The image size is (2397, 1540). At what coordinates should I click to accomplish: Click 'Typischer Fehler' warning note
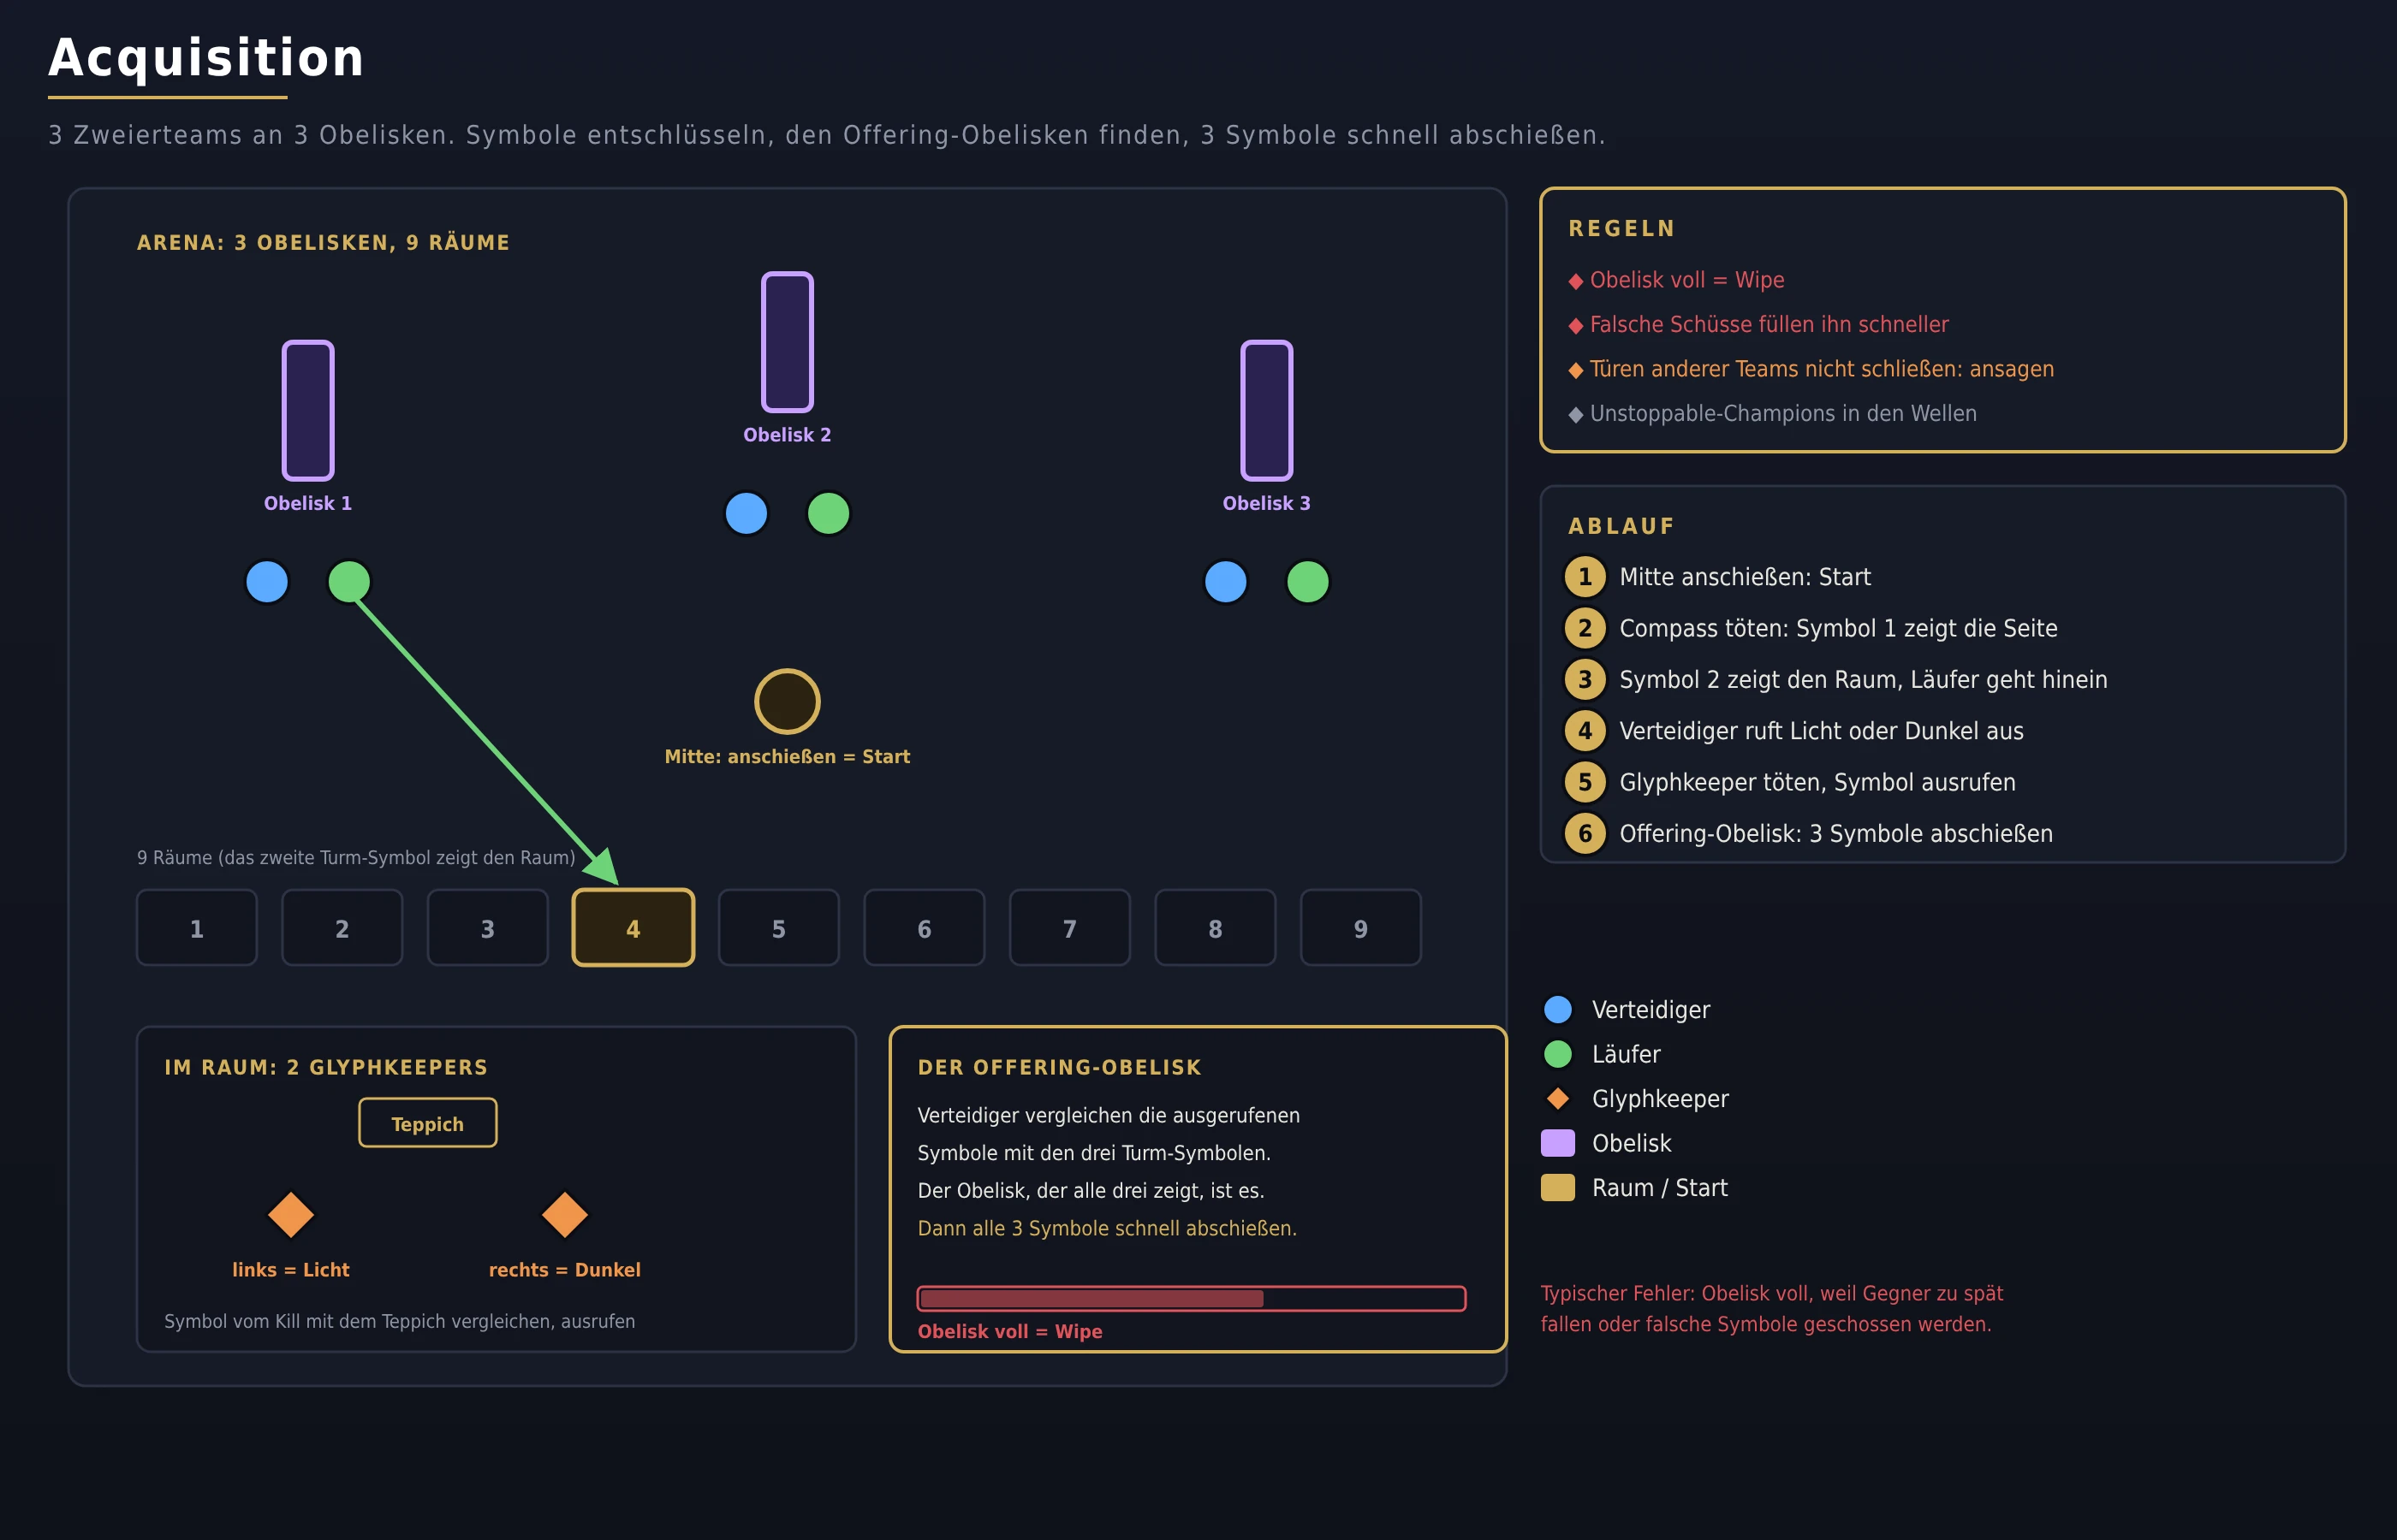[1770, 1309]
